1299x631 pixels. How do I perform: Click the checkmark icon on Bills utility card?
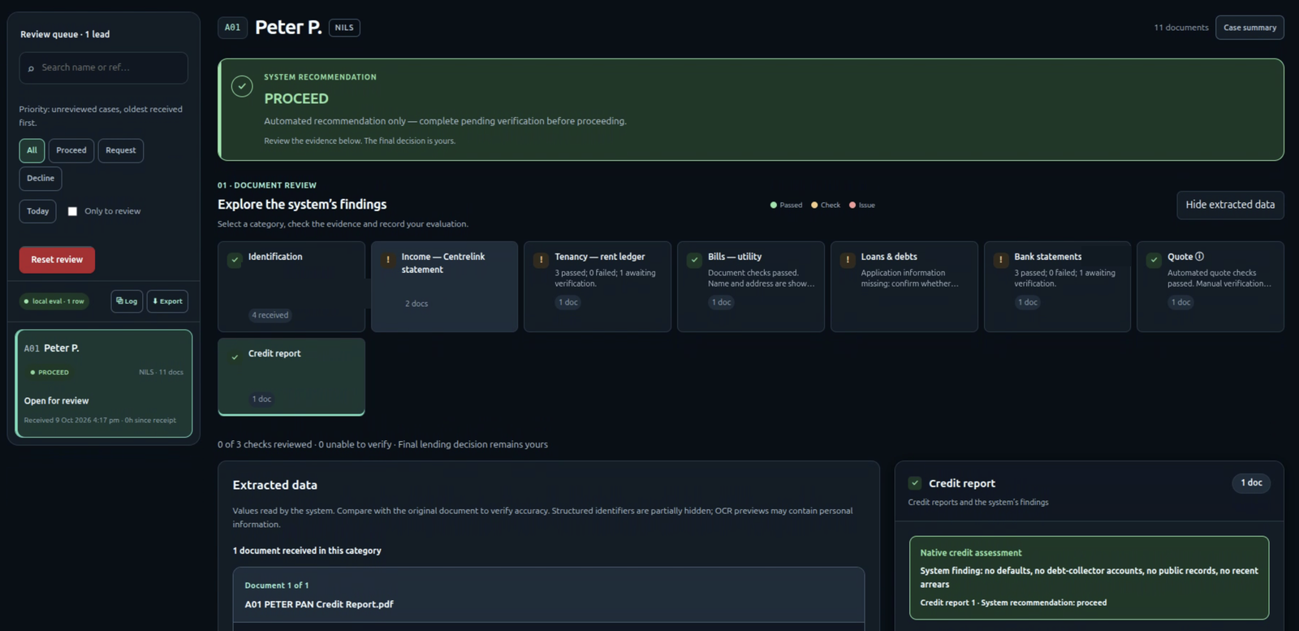click(x=694, y=260)
